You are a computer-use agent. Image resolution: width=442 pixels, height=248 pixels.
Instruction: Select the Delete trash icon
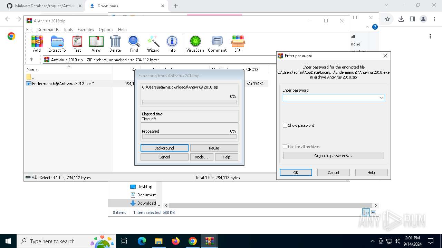tap(115, 44)
